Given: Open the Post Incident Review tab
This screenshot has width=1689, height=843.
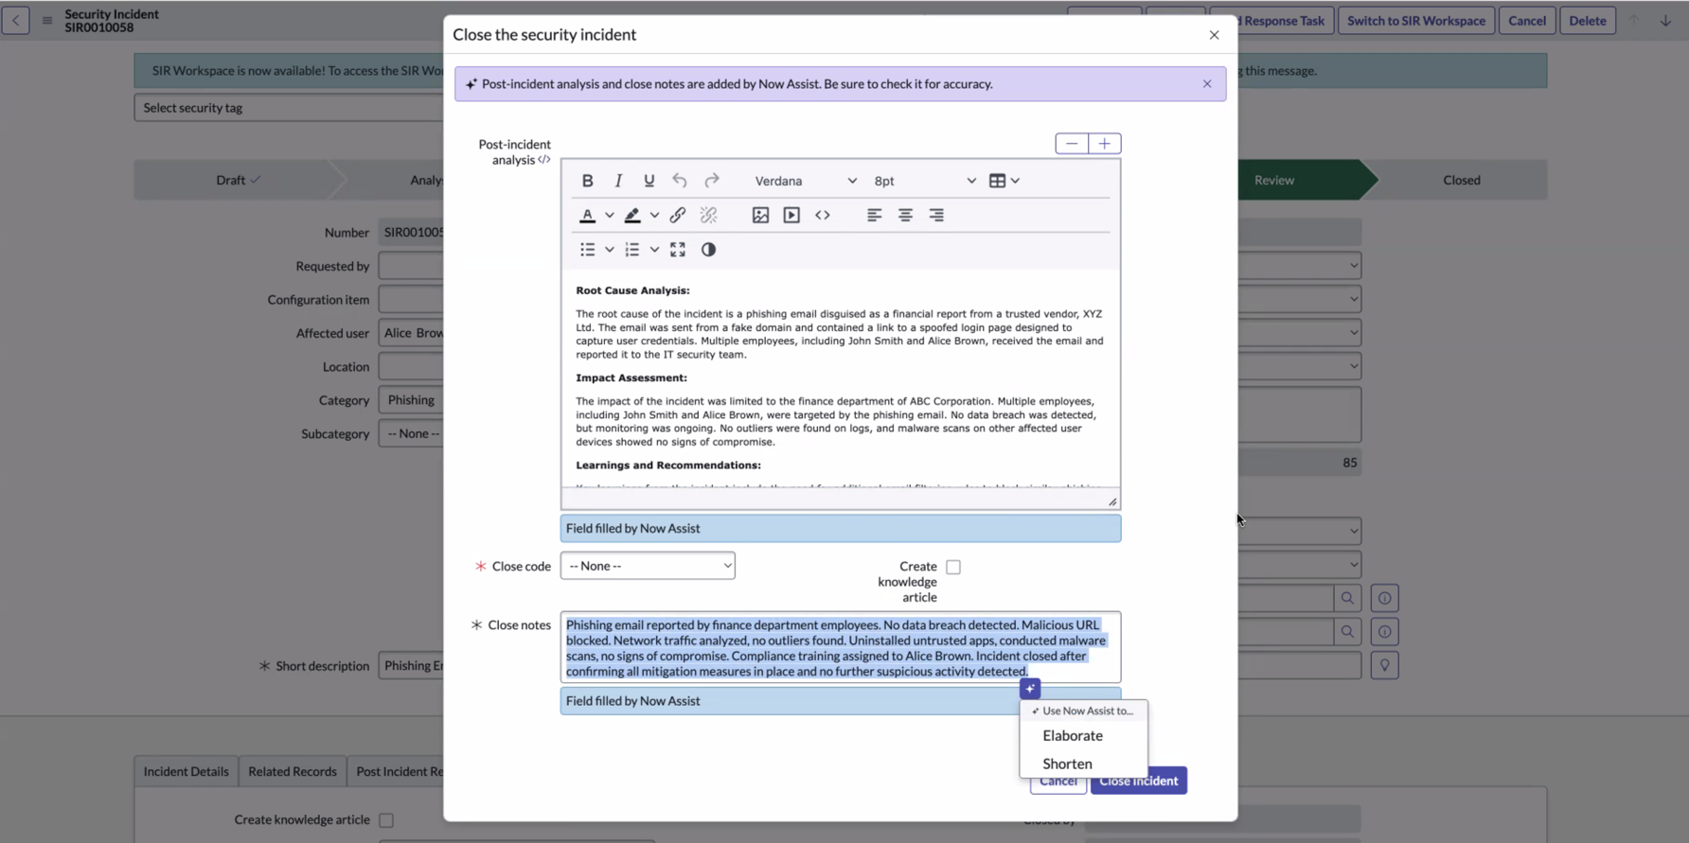Looking at the screenshot, I should pos(398,771).
